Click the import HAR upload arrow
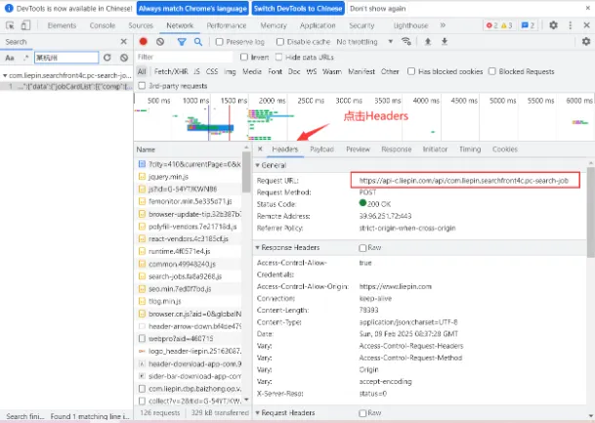 pos(428,41)
